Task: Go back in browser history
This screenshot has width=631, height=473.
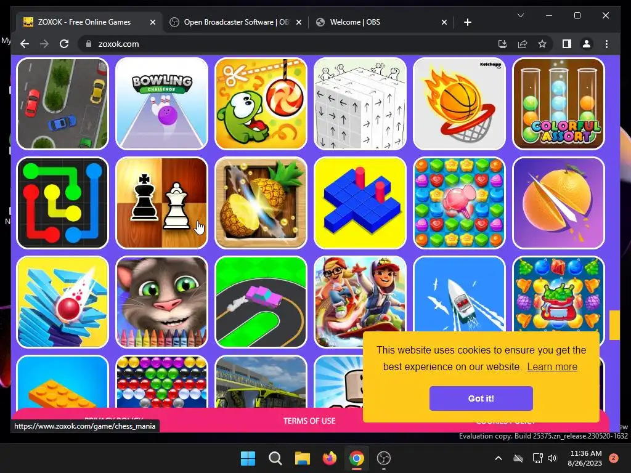Action: [25, 44]
